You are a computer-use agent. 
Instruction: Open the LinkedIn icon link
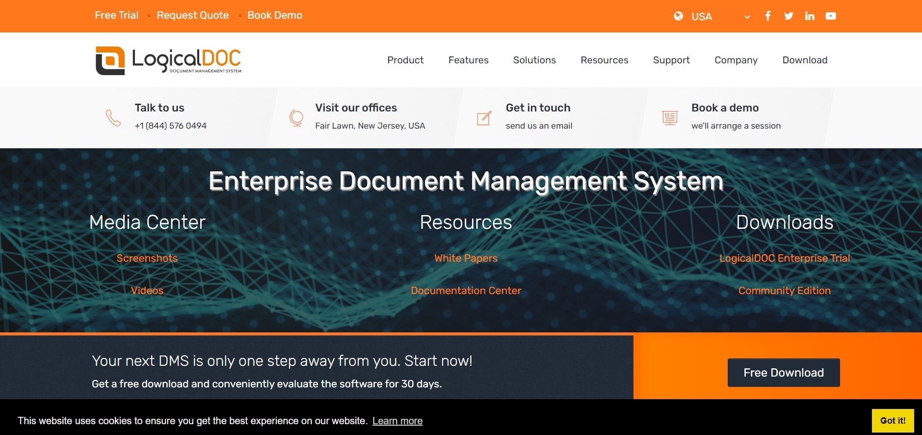tap(810, 16)
